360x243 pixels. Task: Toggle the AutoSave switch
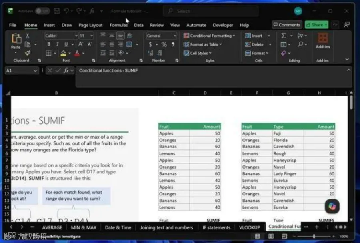click(42, 11)
